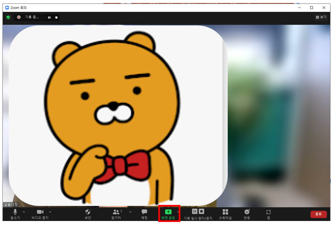Image resolution: width=334 pixels, height=225 pixels.
Task: Stop recording in bottom toolbar
Action: [201, 211]
